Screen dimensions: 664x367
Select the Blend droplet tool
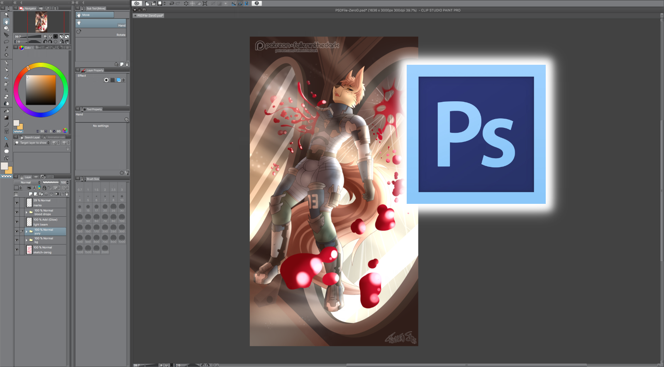6,103
